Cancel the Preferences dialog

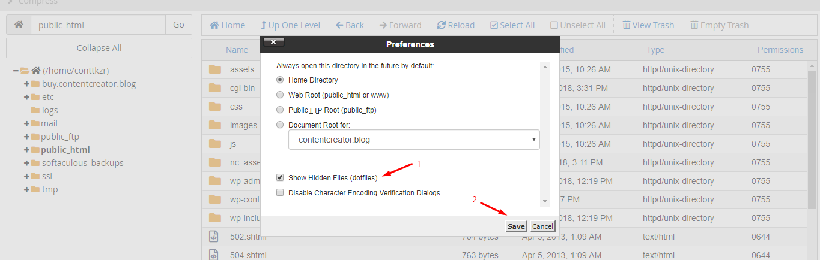(x=542, y=226)
